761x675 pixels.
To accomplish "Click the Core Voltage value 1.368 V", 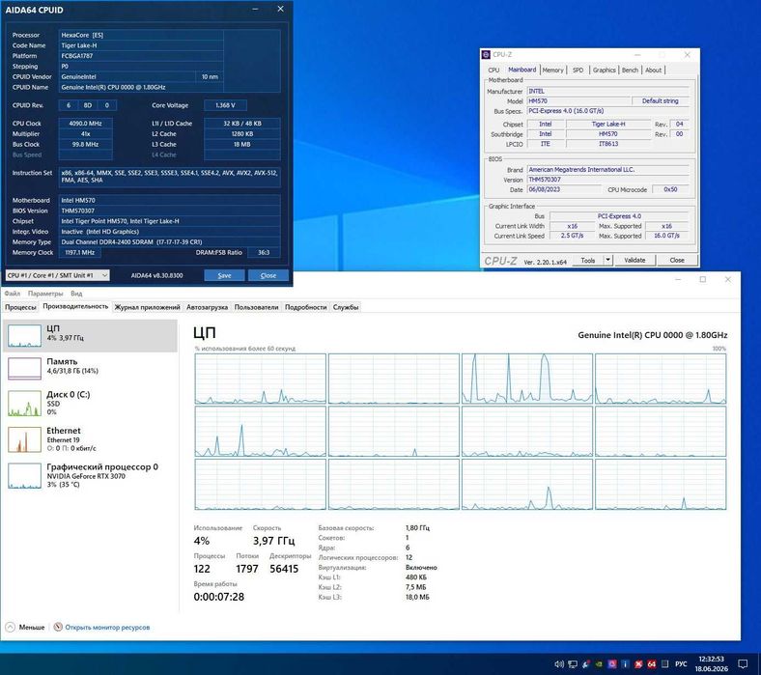I will (x=225, y=105).
